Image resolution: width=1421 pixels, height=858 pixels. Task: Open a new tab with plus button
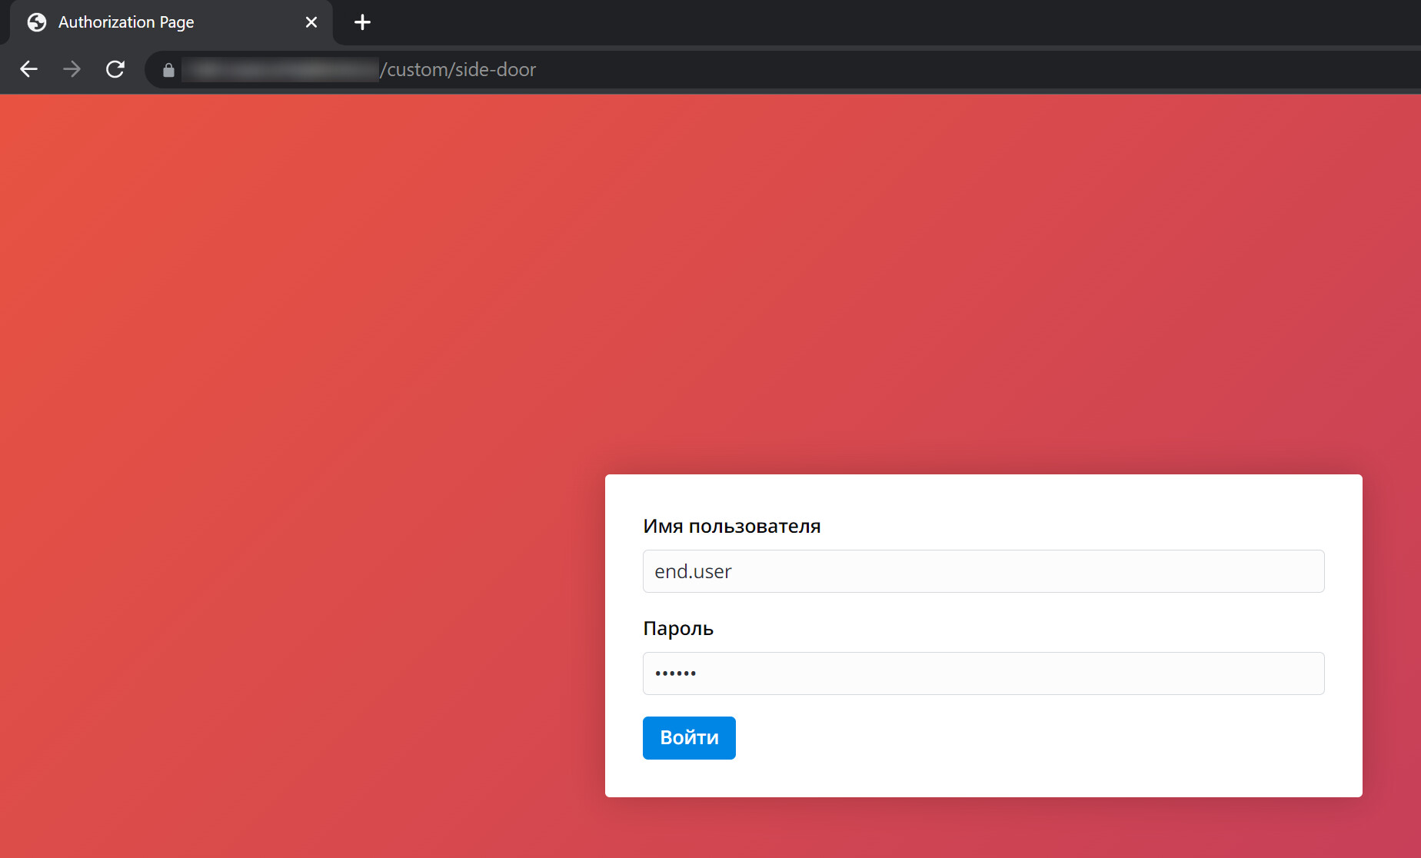[362, 22]
